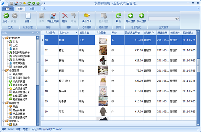Click the 毛衣 garment thumbnail image

(x=103, y=112)
